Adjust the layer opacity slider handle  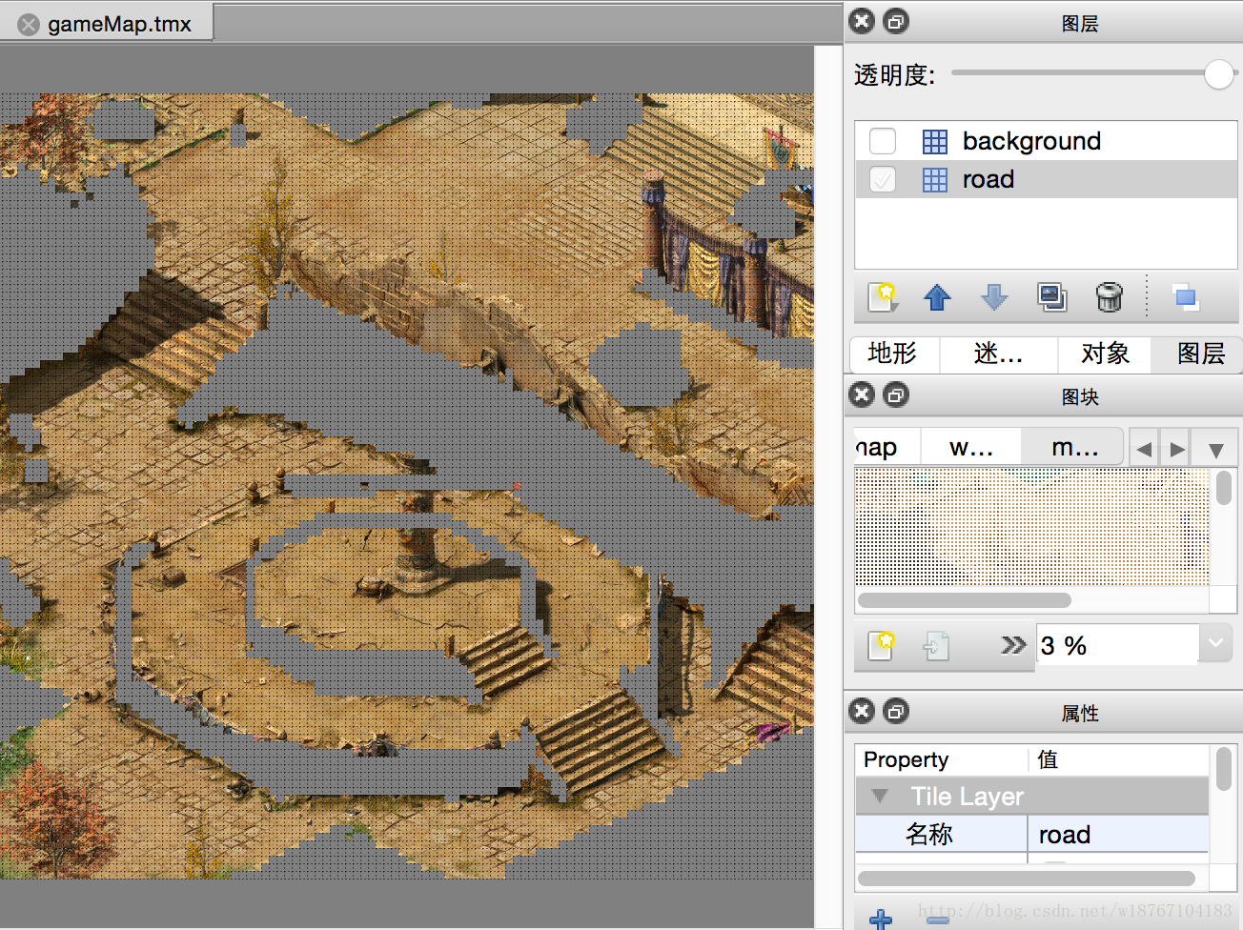click(x=1219, y=73)
